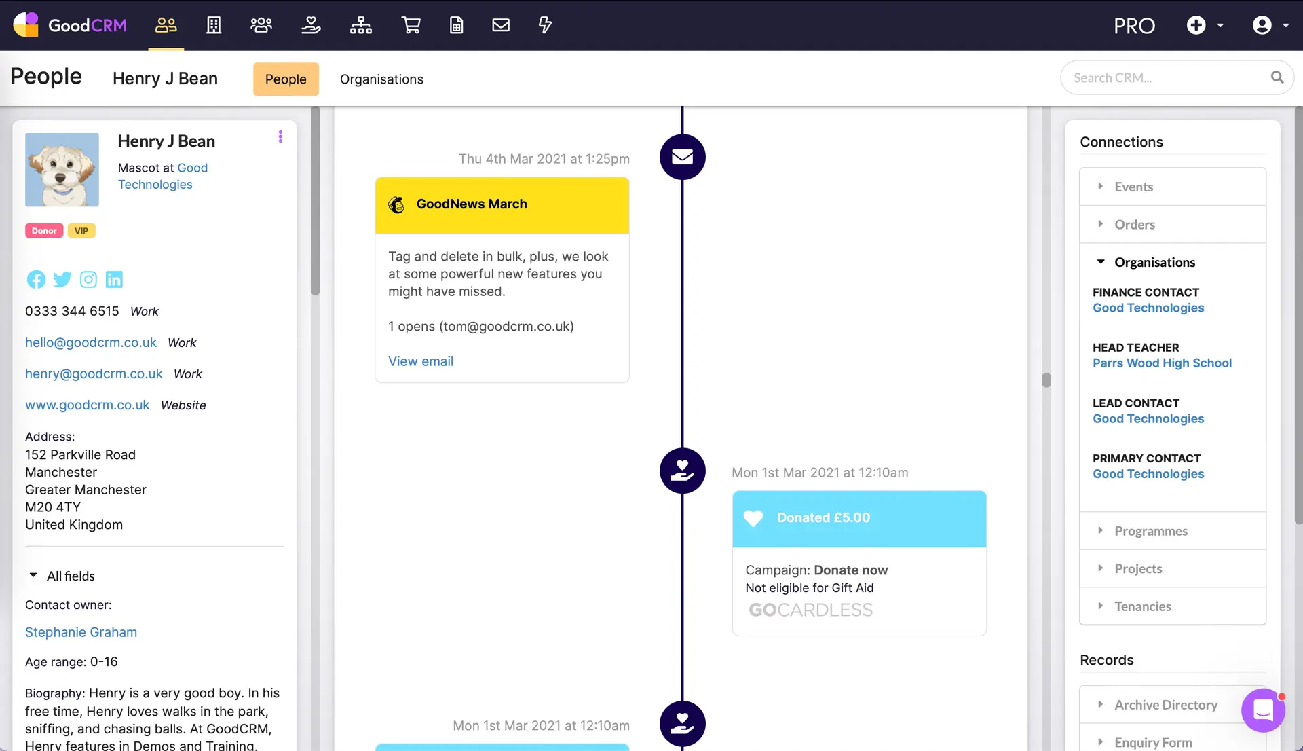Open the lightning bolt Automations icon

545,25
